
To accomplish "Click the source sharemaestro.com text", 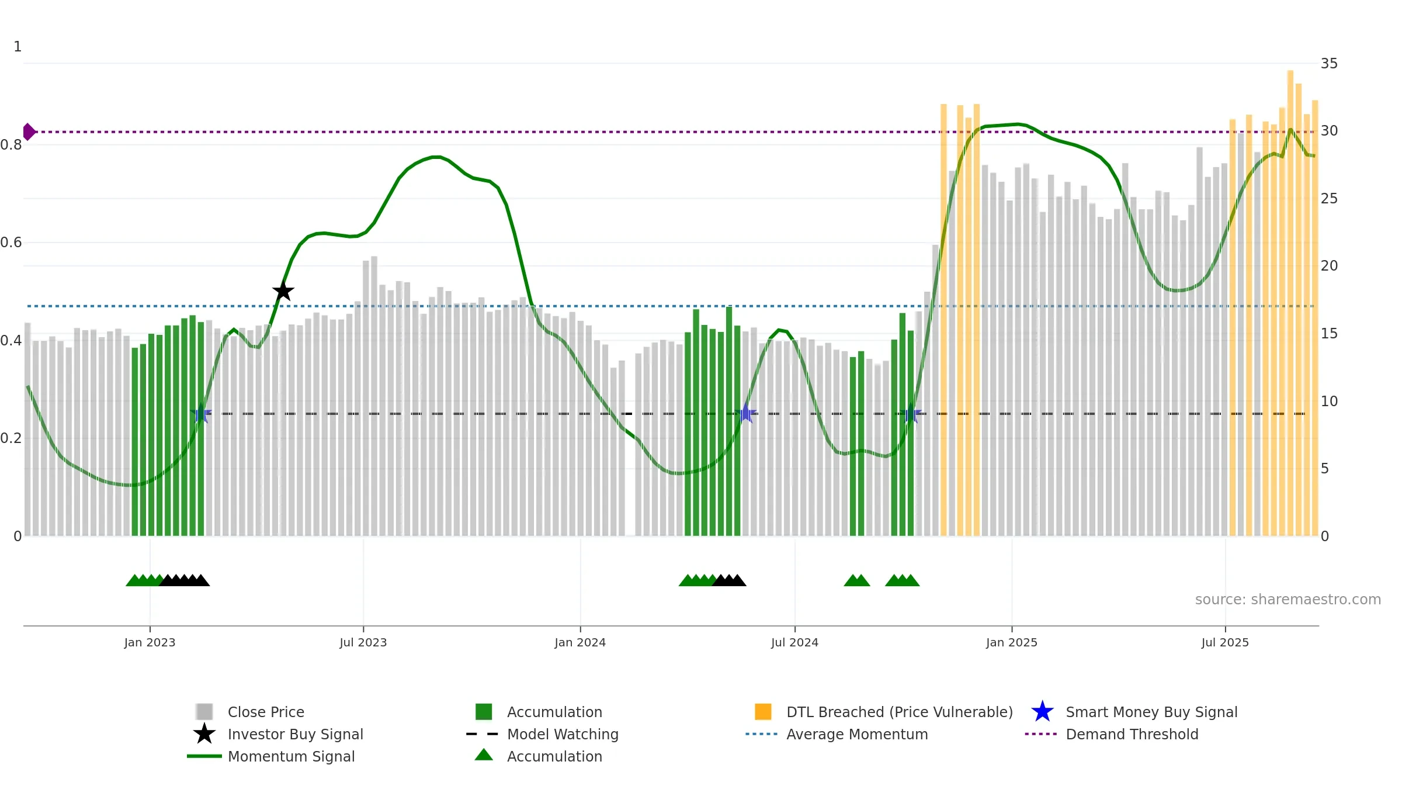I will pos(1288,600).
